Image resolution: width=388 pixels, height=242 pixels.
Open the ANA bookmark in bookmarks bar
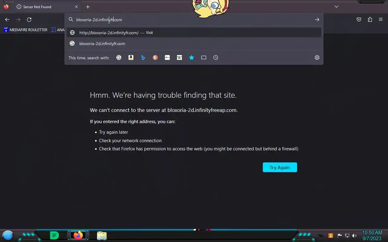pyautogui.click(x=58, y=30)
